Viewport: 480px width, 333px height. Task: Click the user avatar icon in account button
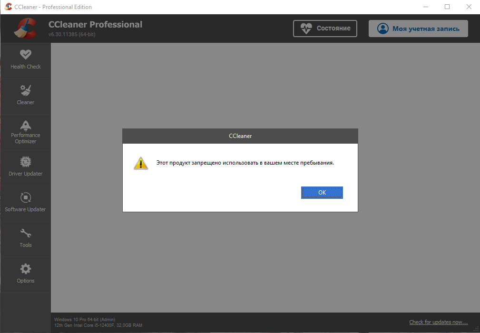[x=382, y=29]
